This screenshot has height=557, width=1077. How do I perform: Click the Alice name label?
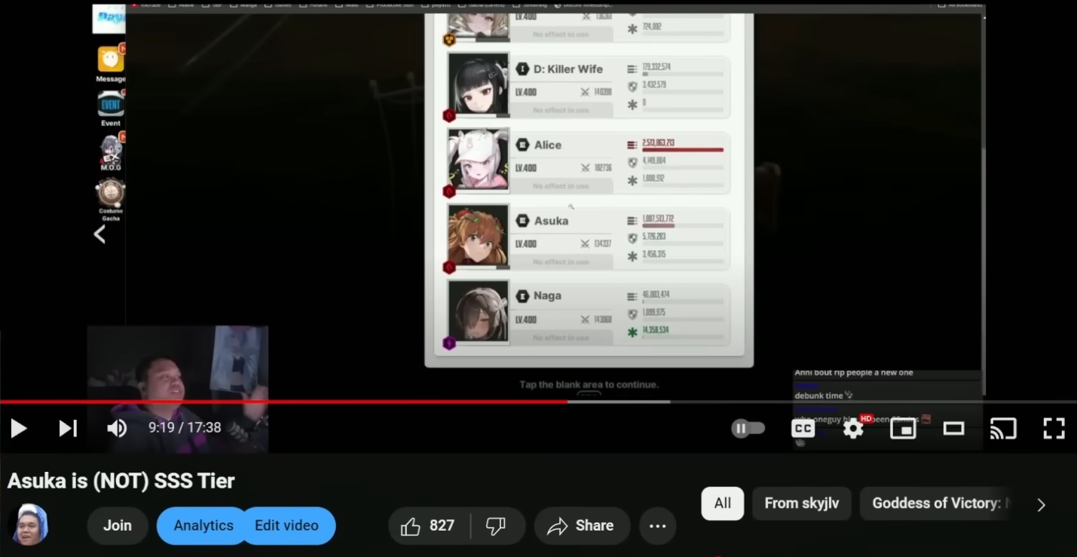(548, 145)
